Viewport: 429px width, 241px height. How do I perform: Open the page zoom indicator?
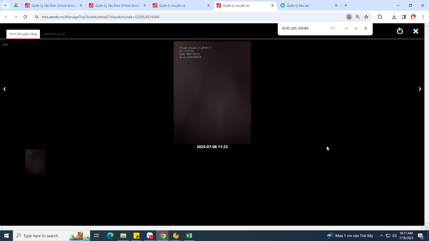(x=358, y=17)
